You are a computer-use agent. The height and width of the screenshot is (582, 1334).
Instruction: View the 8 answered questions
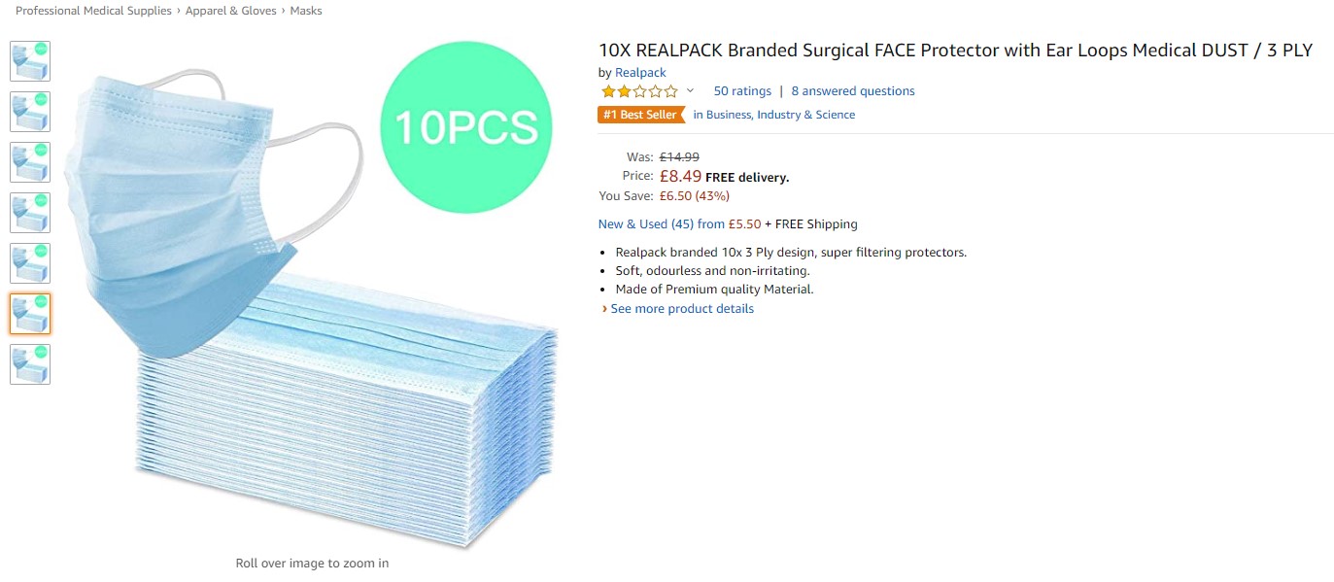(x=853, y=91)
